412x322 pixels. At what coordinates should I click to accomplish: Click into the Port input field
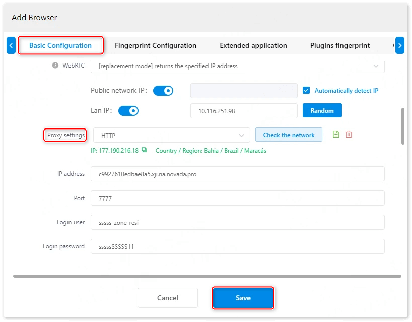237,198
